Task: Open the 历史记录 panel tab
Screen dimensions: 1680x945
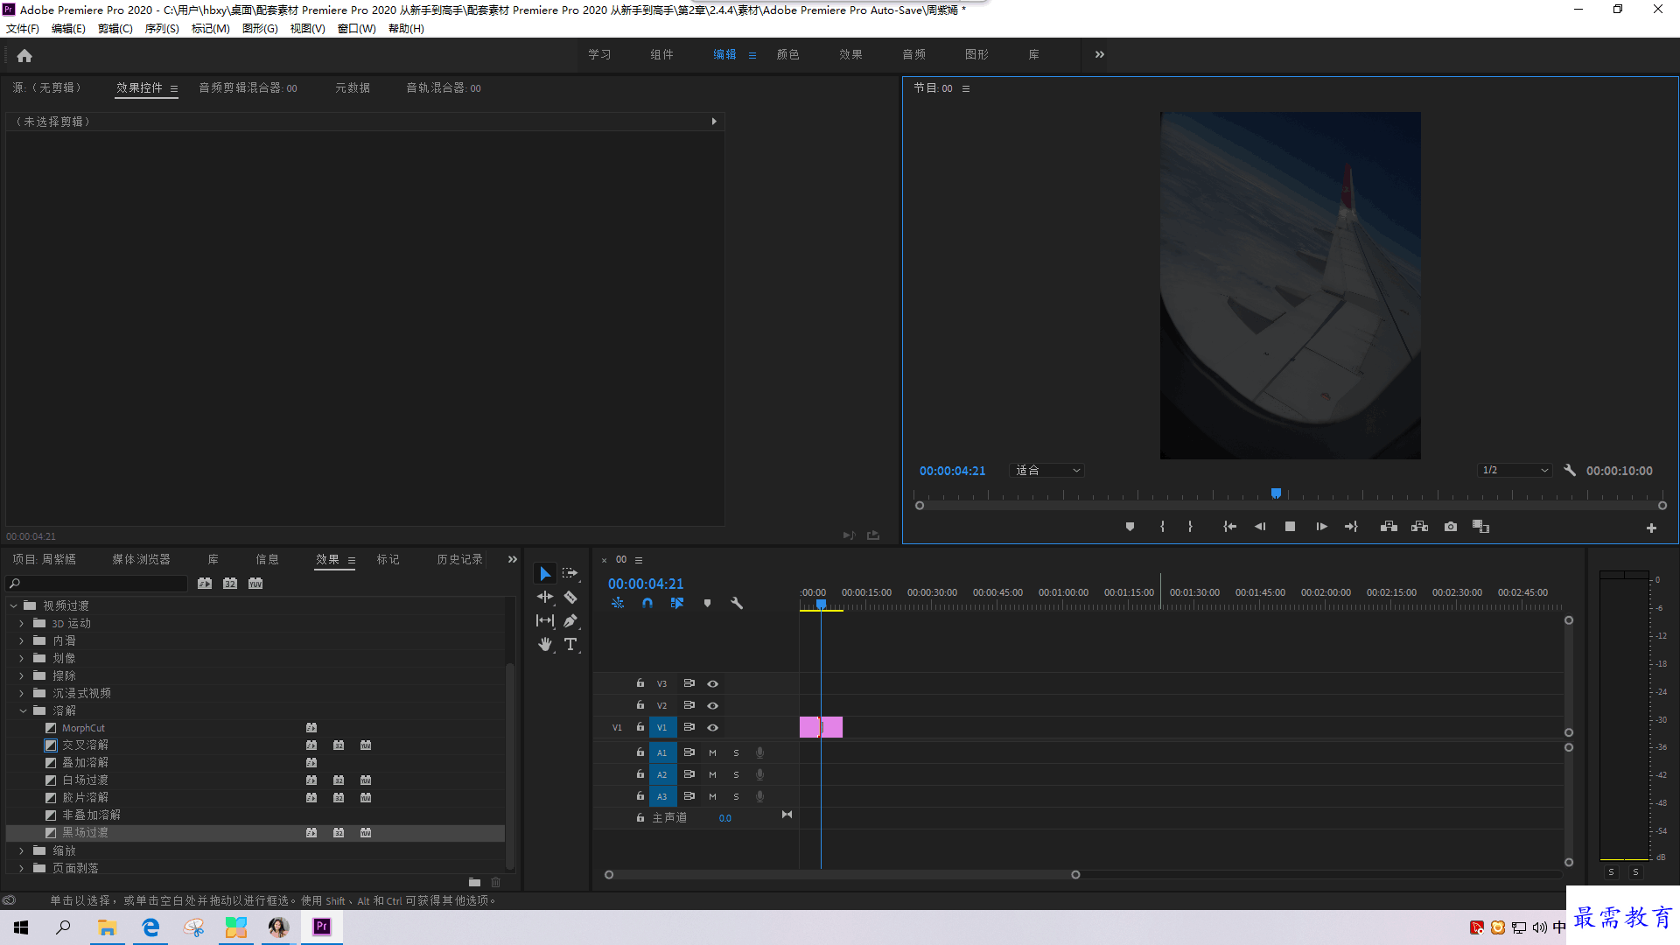Action: tap(460, 559)
